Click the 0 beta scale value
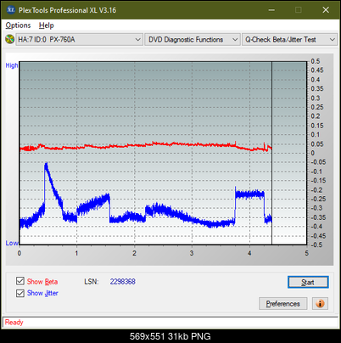 [x=313, y=153]
